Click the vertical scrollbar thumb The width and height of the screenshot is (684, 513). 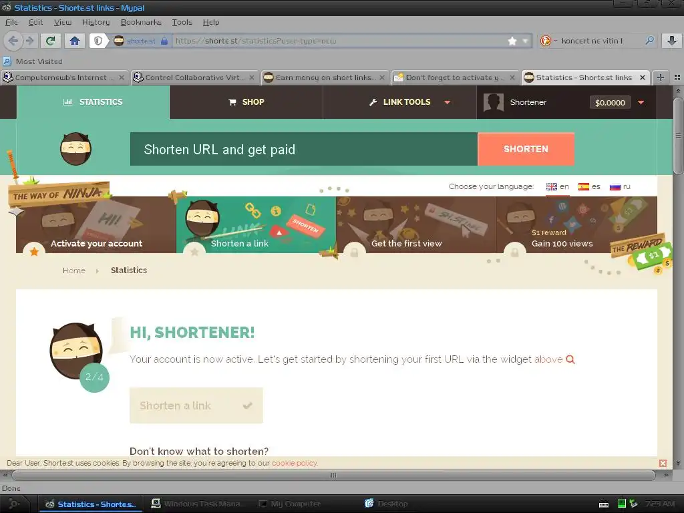(678, 136)
